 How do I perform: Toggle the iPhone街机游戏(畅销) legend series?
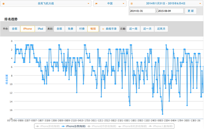(x=133, y=126)
